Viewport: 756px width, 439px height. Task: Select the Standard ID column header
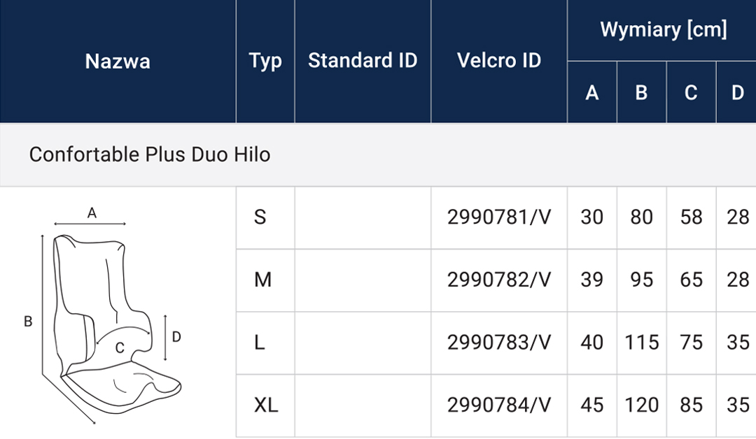pyautogui.click(x=363, y=61)
